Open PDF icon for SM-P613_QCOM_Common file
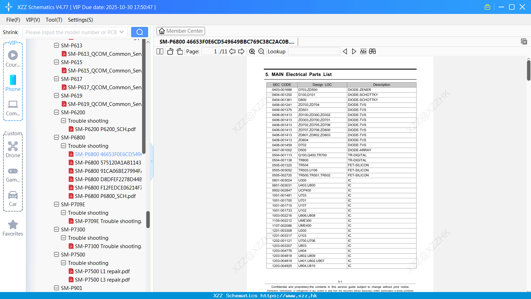This screenshot has height=299, width=531. click(x=64, y=54)
